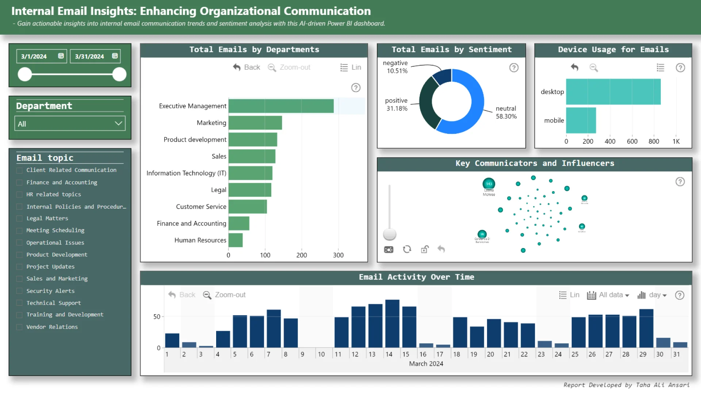Viewport: 701px width, 394px height.
Task: Select the Human Resources bar
Action: coord(235,240)
